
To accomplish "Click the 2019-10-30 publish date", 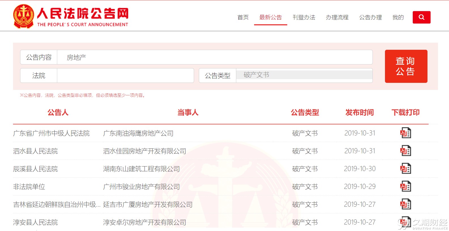I will pyautogui.click(x=360, y=169).
